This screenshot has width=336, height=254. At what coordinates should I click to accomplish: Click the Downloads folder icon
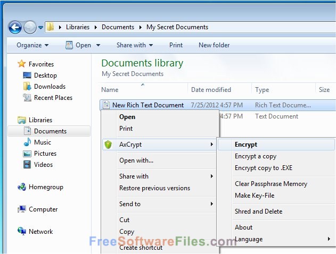27,87
